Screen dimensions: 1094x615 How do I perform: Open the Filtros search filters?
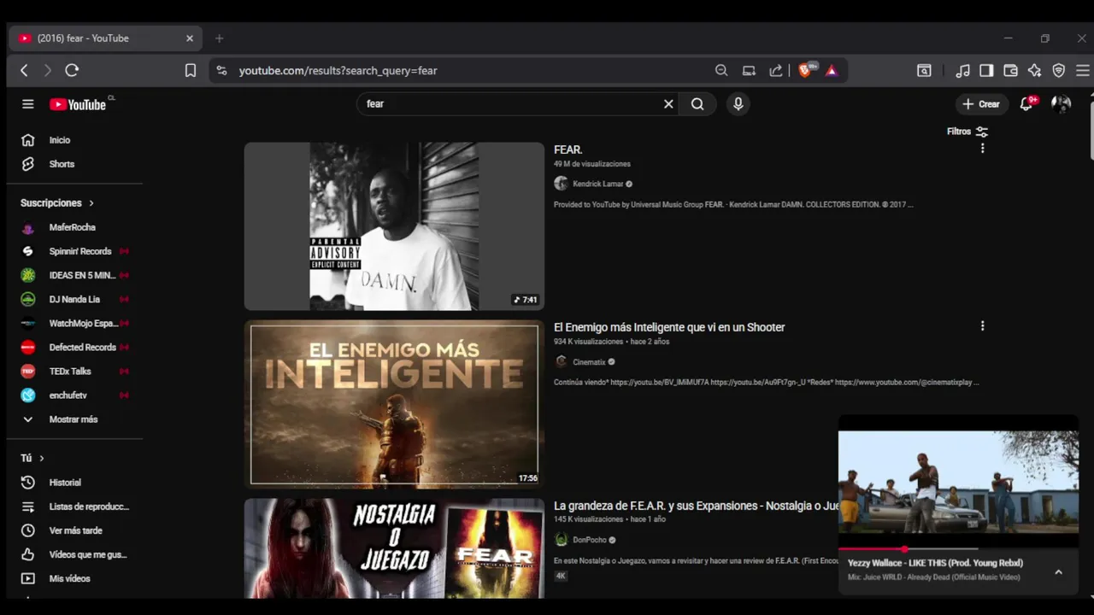[968, 132]
